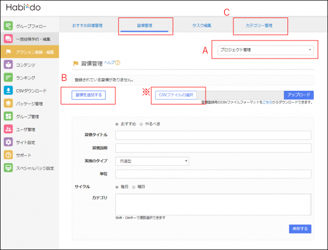
Task: Focus the 単位 input field
Action: point(213,174)
